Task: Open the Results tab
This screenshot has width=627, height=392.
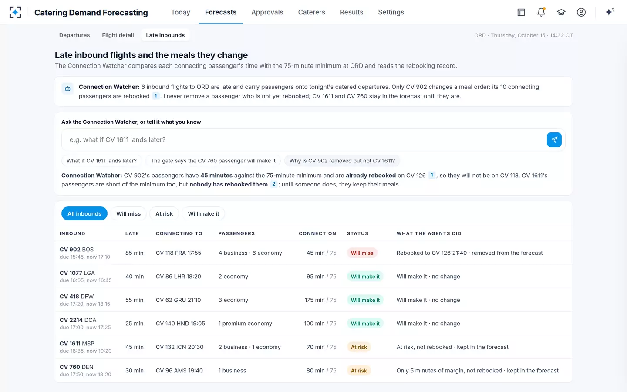Action: coord(351,12)
